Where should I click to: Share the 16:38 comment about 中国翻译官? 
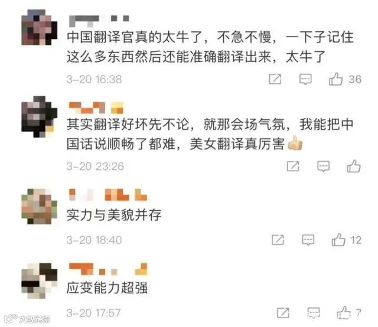pyautogui.click(x=275, y=79)
